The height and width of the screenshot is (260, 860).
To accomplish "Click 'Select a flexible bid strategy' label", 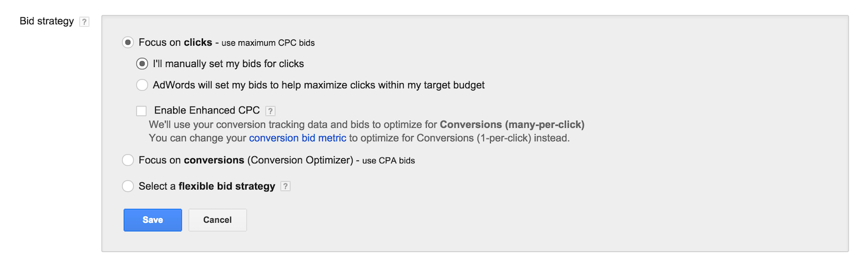I will click(207, 186).
